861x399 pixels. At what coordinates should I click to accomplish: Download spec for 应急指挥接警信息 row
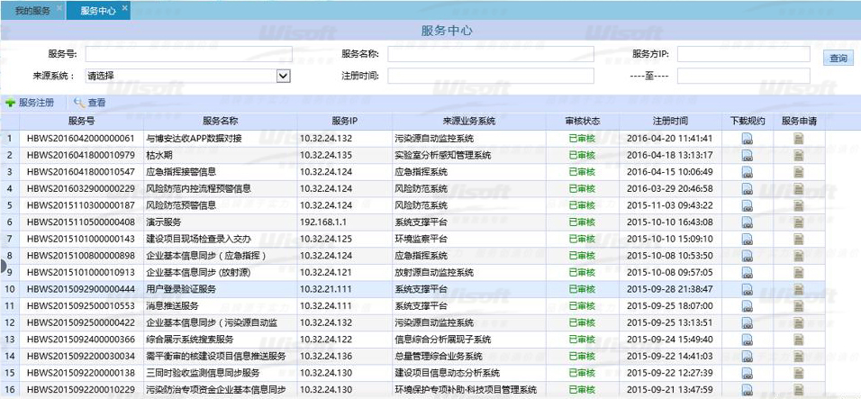click(747, 171)
